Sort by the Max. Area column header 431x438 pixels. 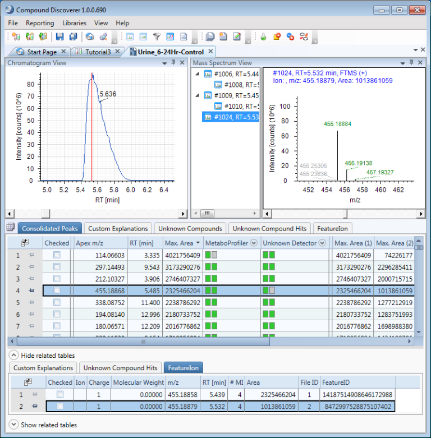pyautogui.click(x=178, y=243)
